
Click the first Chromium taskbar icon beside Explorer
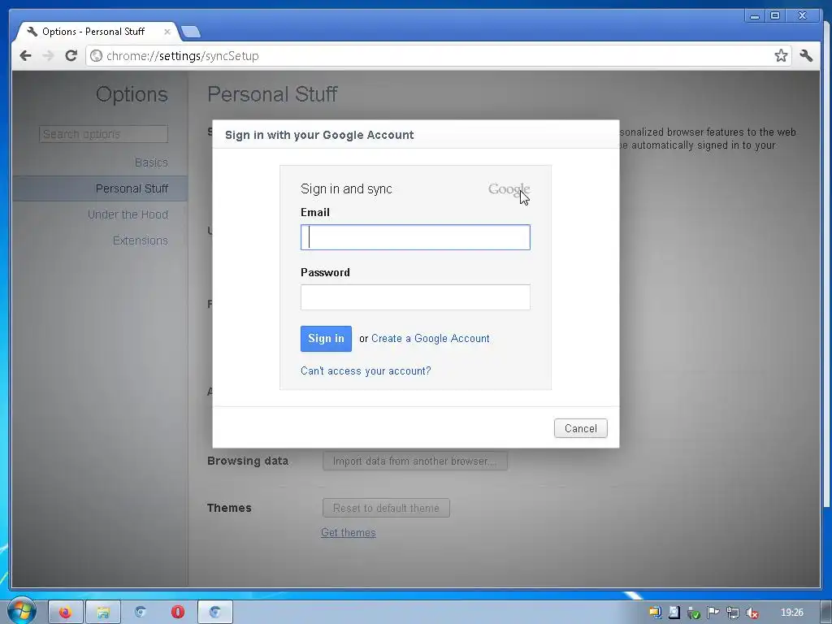click(140, 613)
